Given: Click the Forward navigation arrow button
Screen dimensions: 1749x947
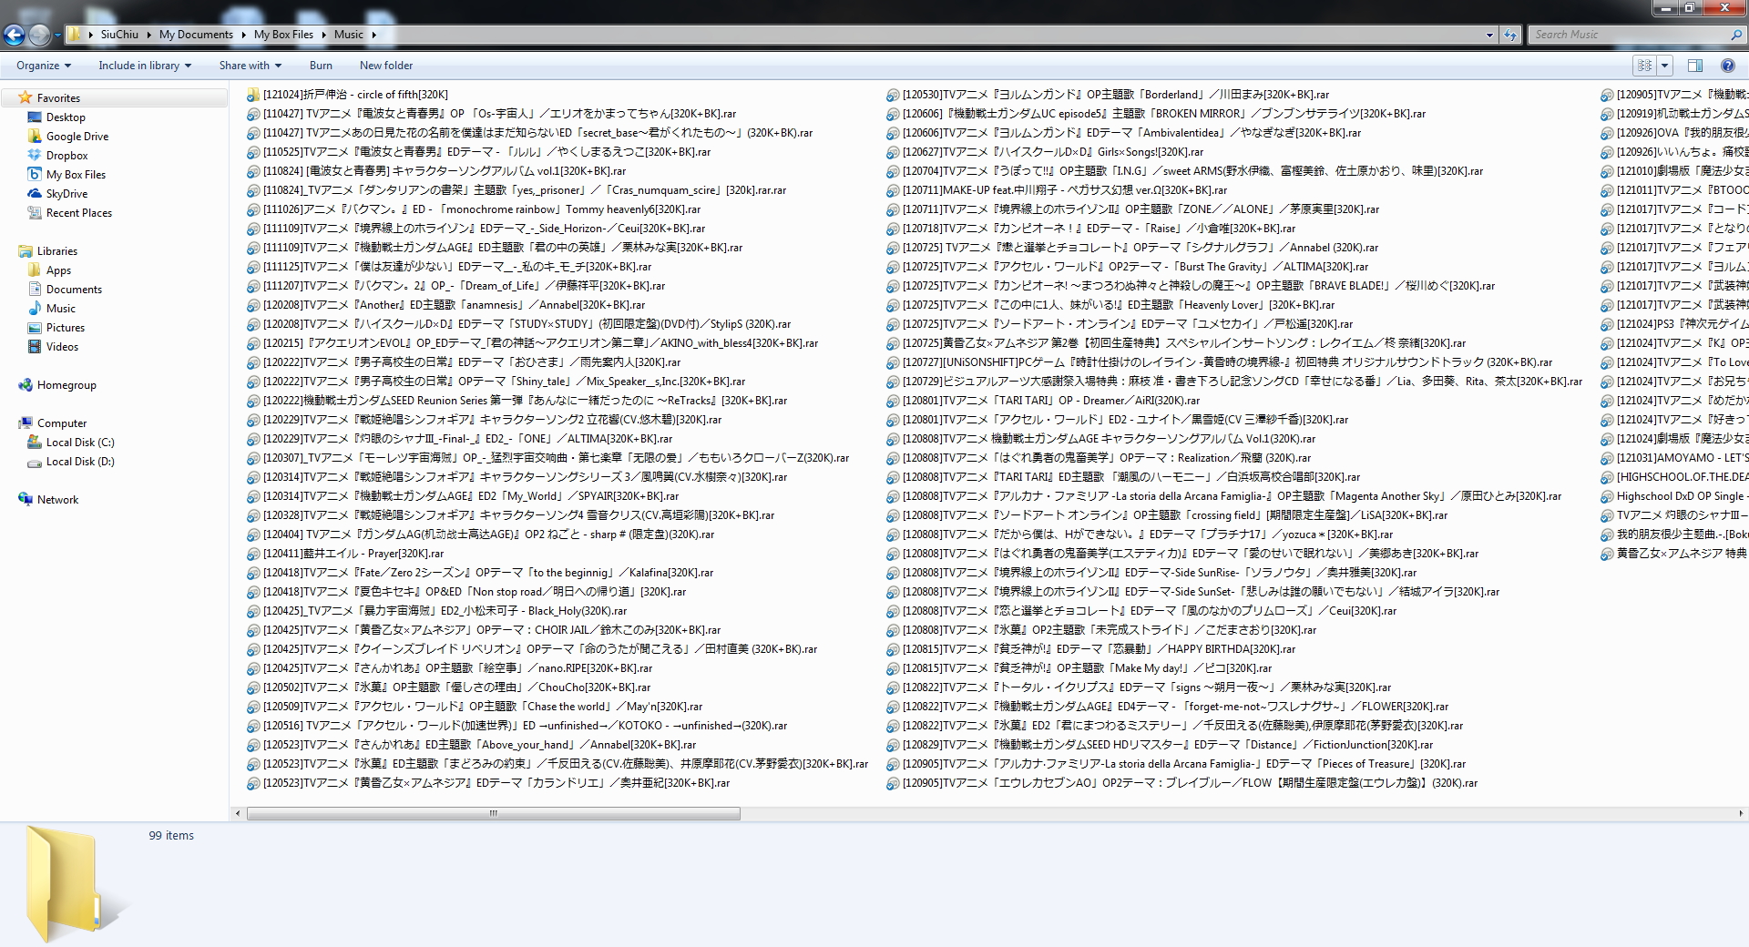Looking at the screenshot, I should coord(39,35).
